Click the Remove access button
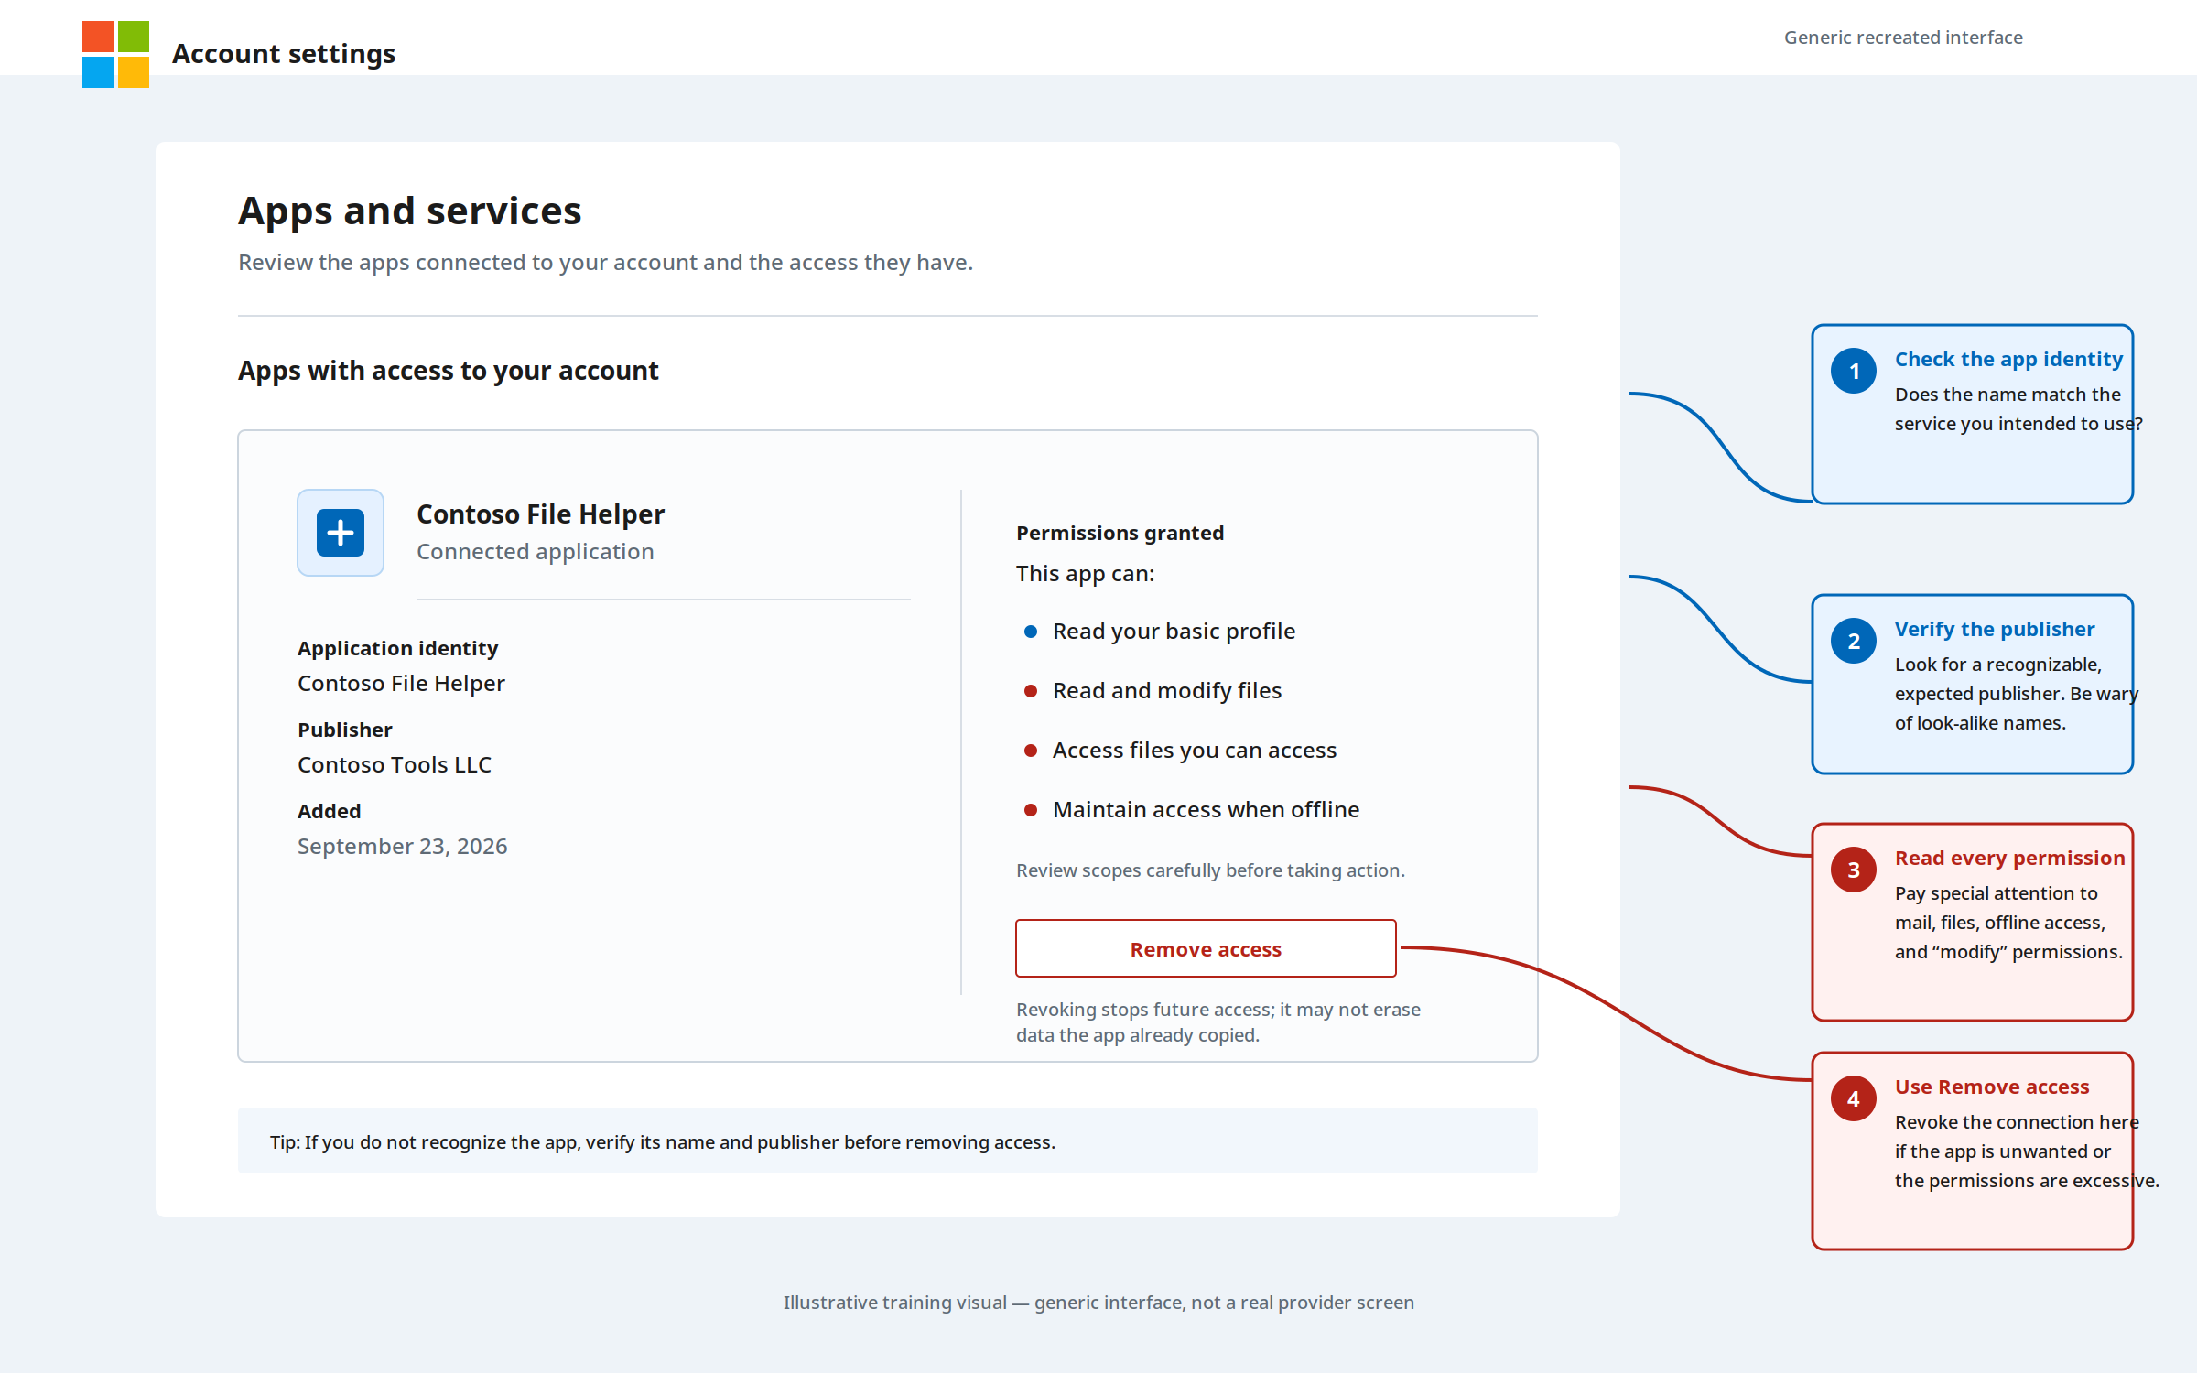2197x1373 pixels. click(1206, 948)
